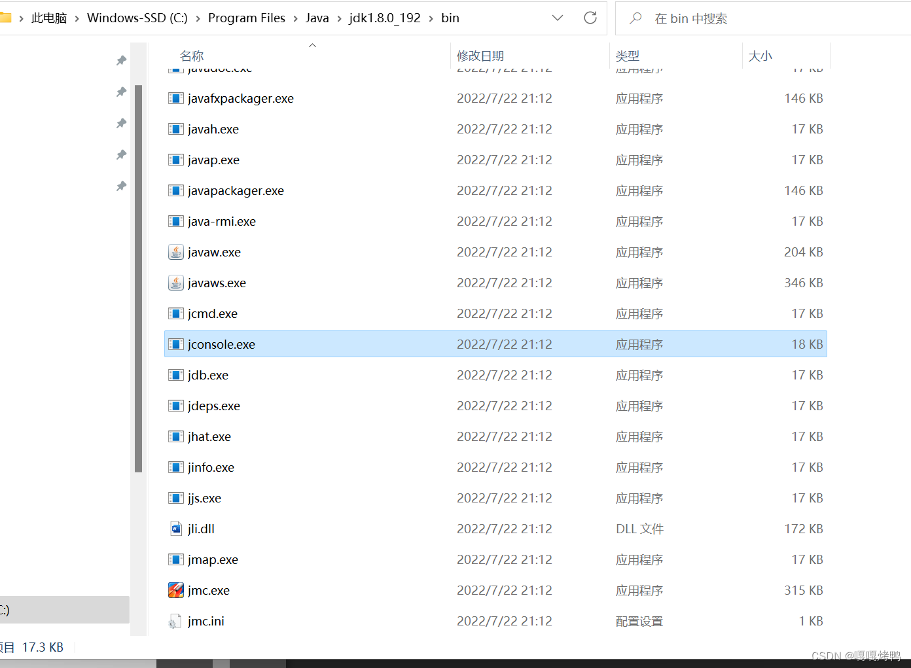Screen dimensions: 911x668
Task: Expand the chevron after Program Files
Action: click(295, 18)
